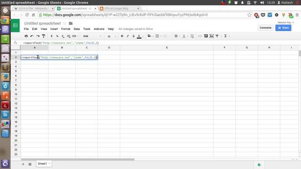
Task: Open Chrome from the Ubuntu launcher
Action: [5, 20]
